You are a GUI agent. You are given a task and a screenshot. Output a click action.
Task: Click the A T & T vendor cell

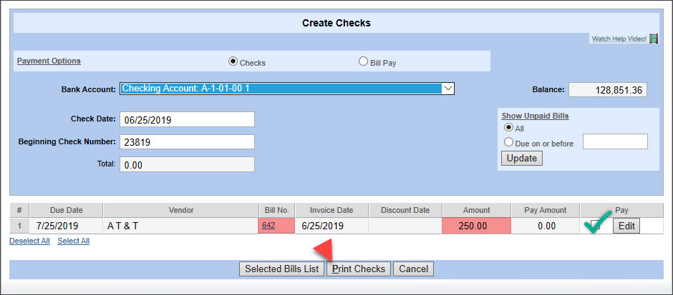click(180, 226)
